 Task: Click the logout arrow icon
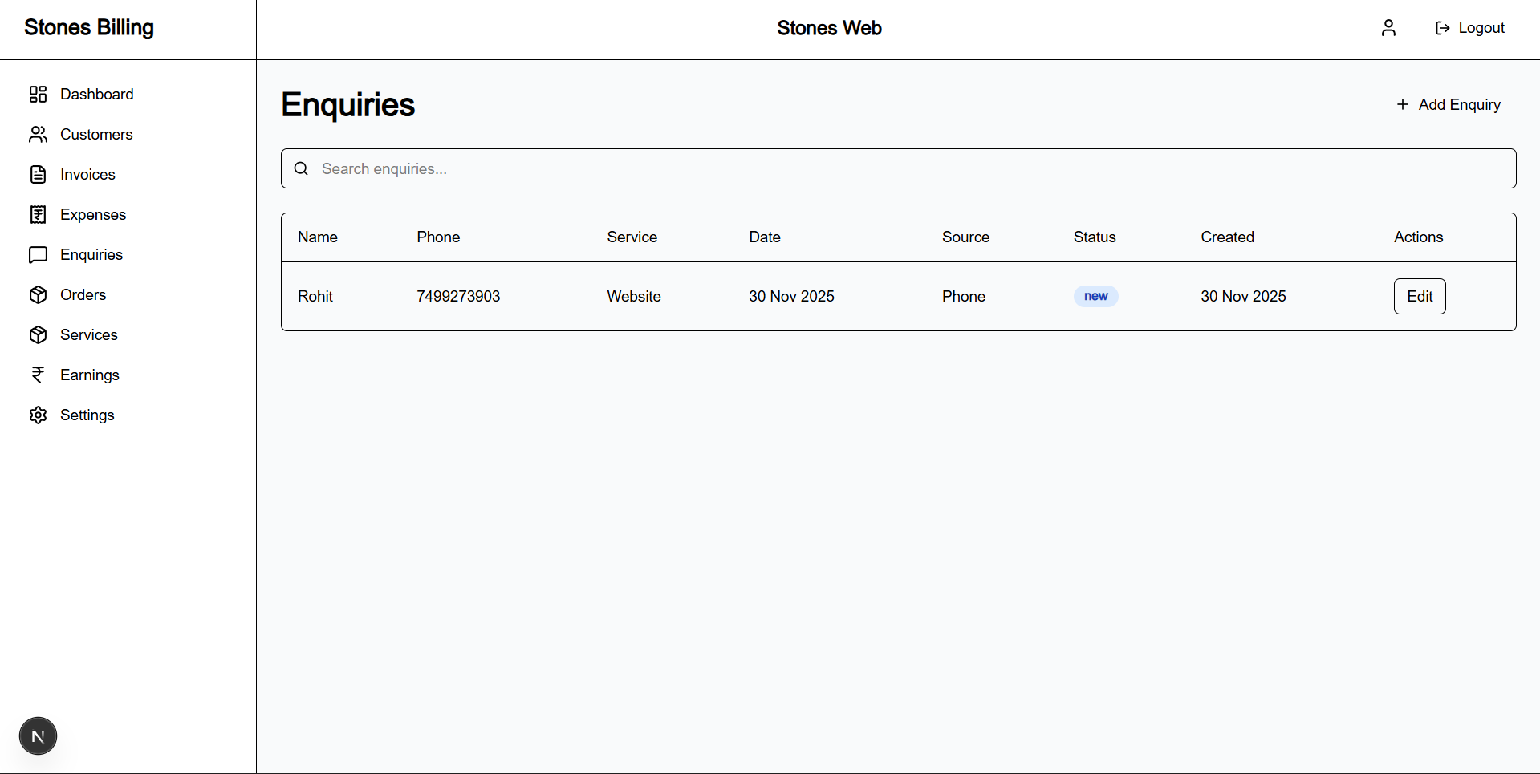(x=1442, y=27)
